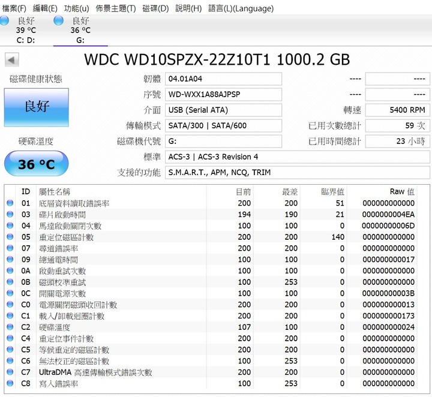Click status icon of row C2 硬碟溫度
This screenshot has height=397, width=432.
click(10, 327)
